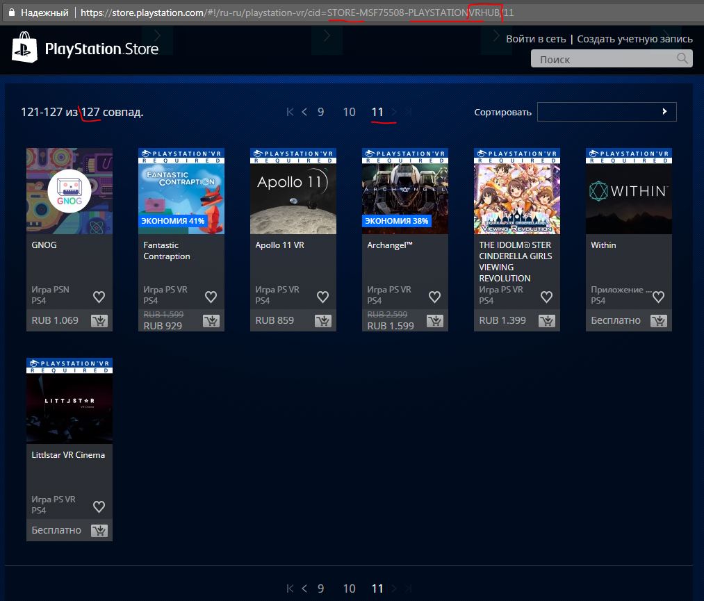
Task: Click the PlayStation Store logo
Action: pyautogui.click(x=85, y=48)
